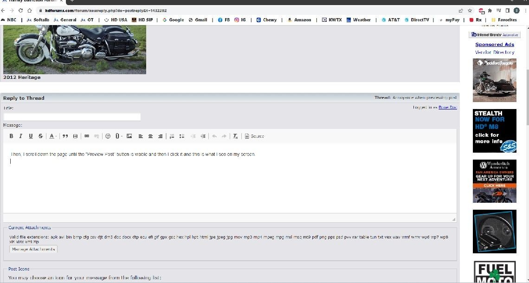
Task: Open the Sponsored Ads link
Action: click(x=495, y=45)
